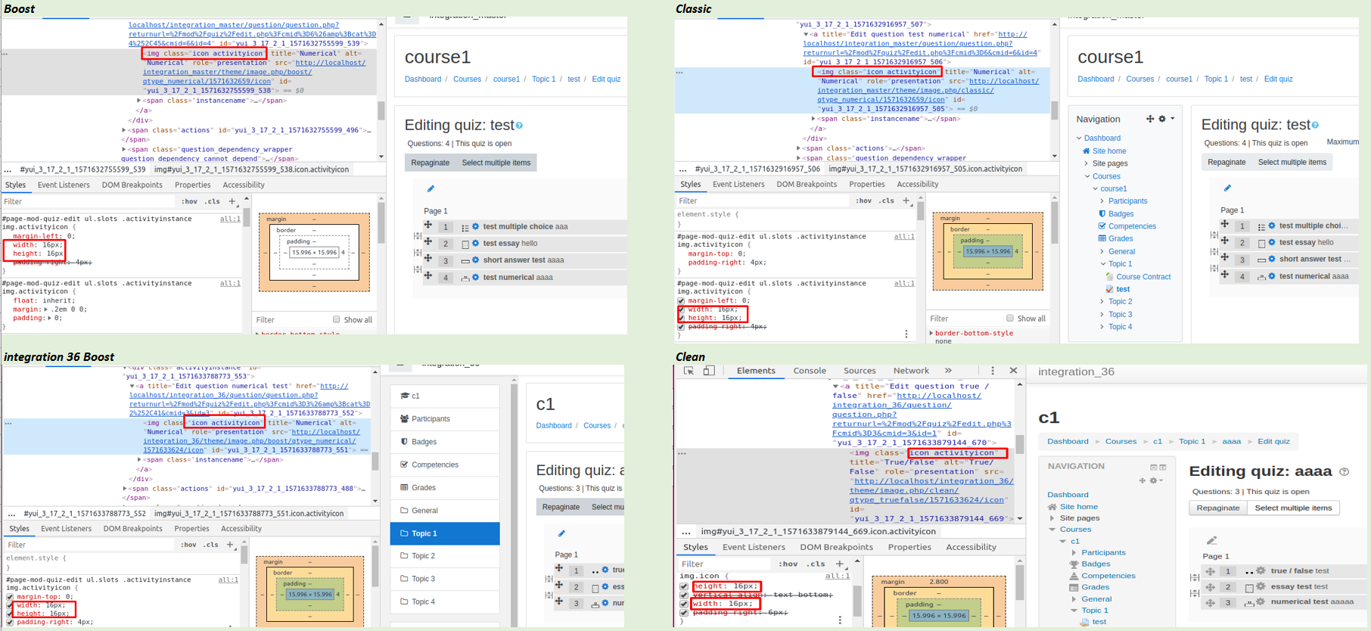This screenshot has height=631, width=1371.
Task: Open DOM Breakpoints tab in Classic devtools
Action: tap(807, 184)
